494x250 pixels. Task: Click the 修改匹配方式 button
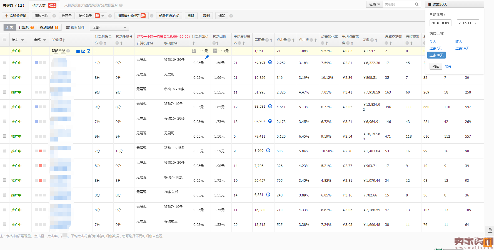(x=169, y=16)
